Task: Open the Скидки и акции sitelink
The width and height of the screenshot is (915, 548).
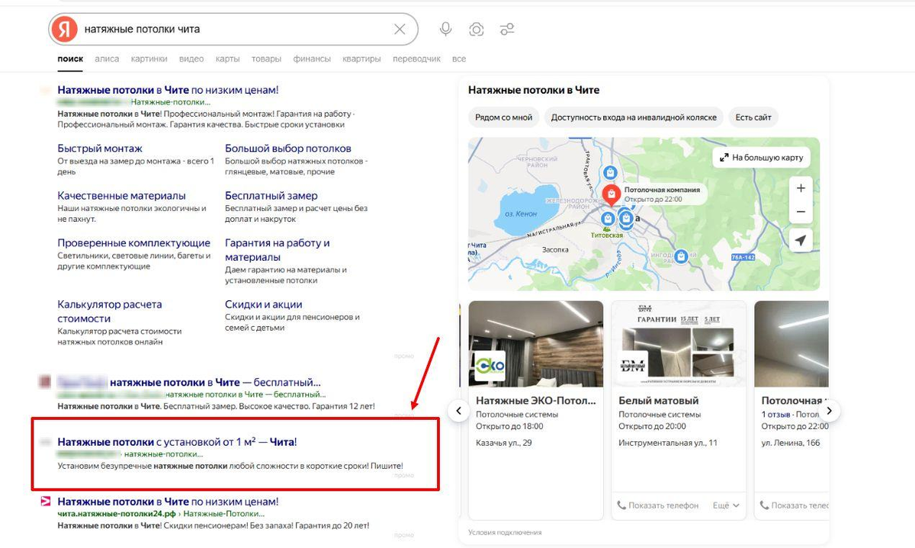Action: pyautogui.click(x=264, y=304)
